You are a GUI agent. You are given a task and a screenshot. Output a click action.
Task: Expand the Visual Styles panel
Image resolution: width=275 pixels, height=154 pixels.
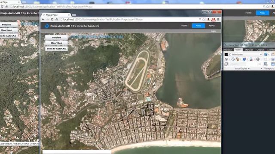coord(242,68)
